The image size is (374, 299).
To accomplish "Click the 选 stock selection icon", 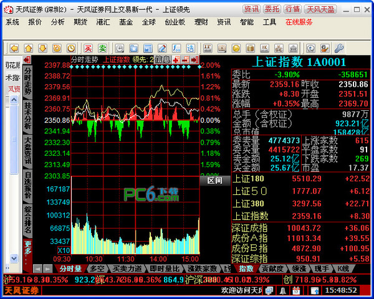I will click(x=190, y=49).
